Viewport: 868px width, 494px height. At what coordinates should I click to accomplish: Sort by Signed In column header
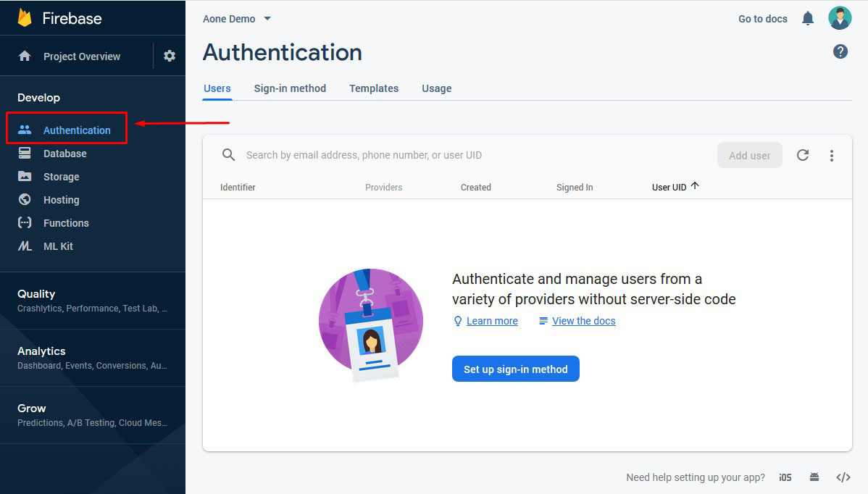(x=575, y=188)
